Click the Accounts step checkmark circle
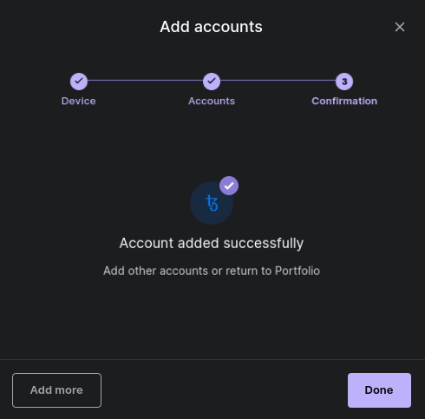This screenshot has height=419, width=425. pos(212,82)
